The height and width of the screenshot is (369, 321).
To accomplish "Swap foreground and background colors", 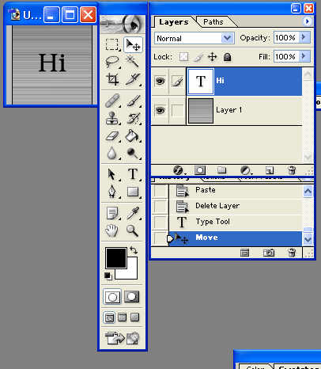I will pyautogui.click(x=134, y=250).
